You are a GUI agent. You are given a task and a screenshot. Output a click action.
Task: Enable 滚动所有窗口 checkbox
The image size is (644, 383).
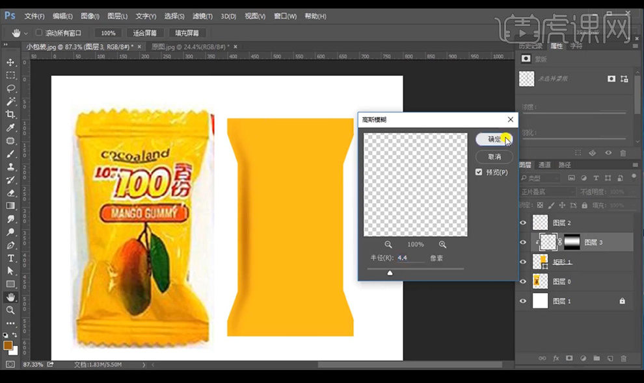[x=39, y=32]
